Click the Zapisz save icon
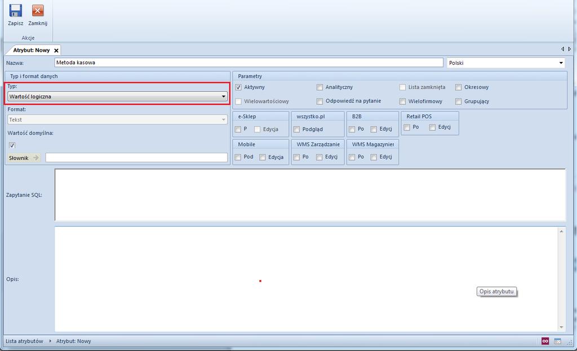This screenshot has height=351, width=577. pyautogui.click(x=15, y=11)
